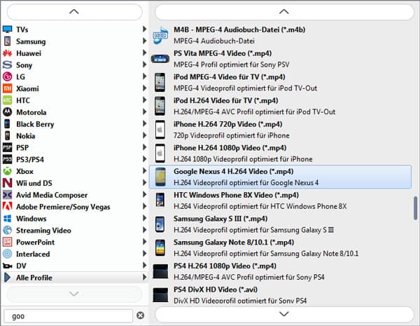Screen dimensions: 420x326
Task: Click the HTC green logo icon
Action: (x=7, y=100)
